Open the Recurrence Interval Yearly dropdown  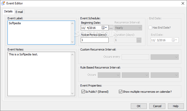(128, 28)
